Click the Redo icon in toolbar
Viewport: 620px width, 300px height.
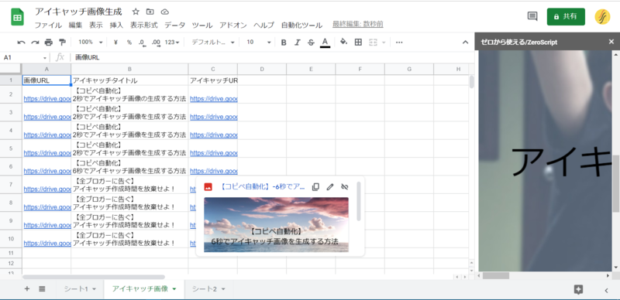[35, 43]
